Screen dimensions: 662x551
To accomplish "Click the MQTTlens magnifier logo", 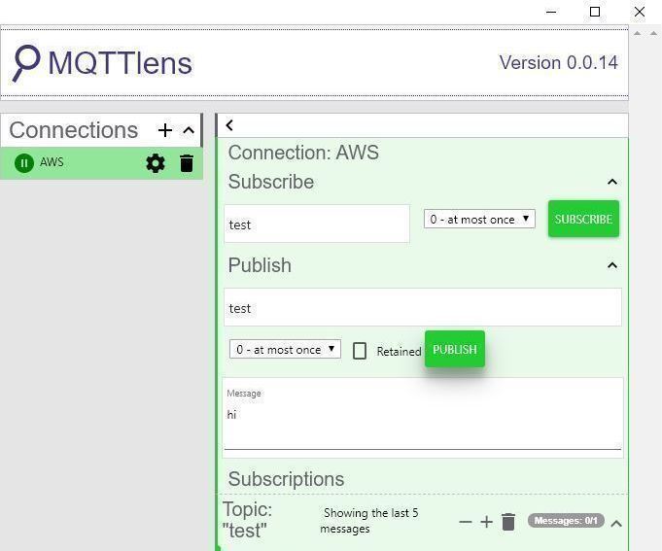I will point(26,63).
